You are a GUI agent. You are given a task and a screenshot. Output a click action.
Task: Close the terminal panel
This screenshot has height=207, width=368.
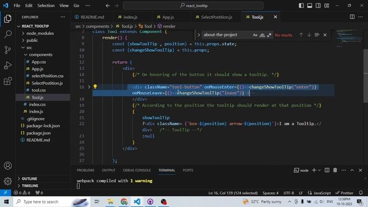[361, 170]
